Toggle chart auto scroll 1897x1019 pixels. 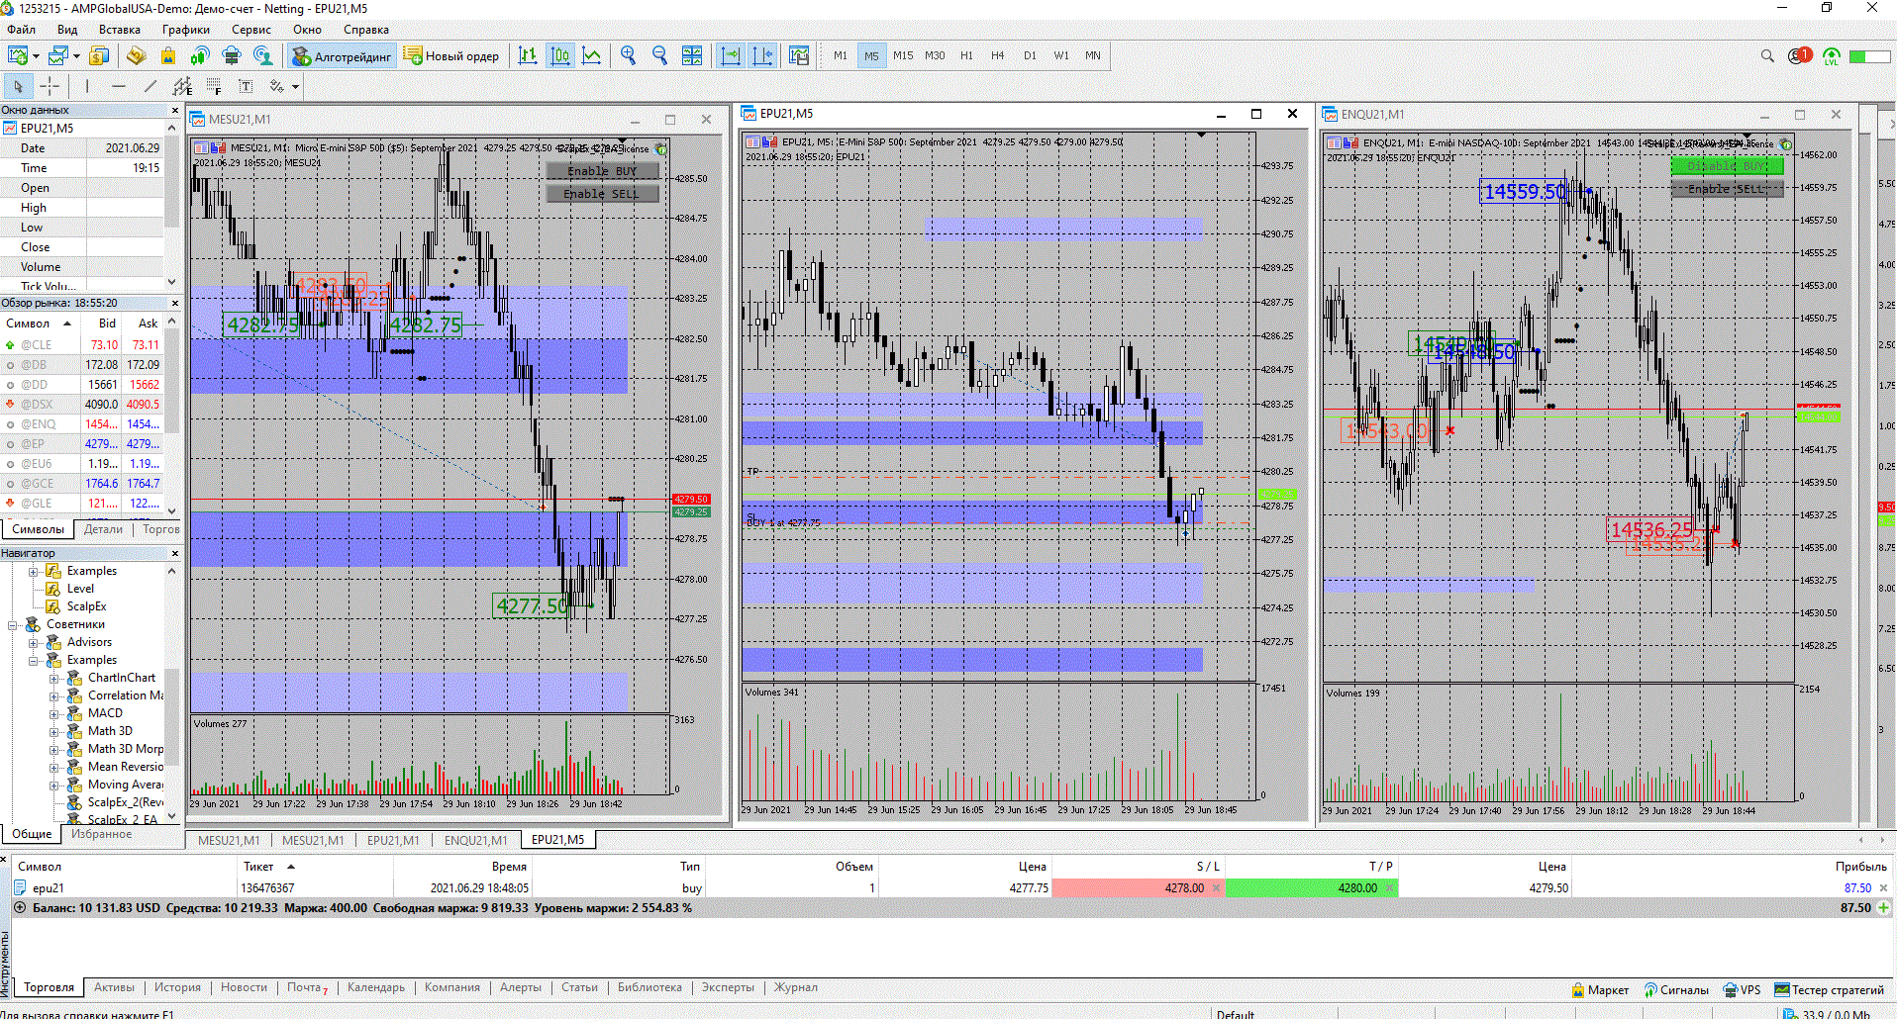731,56
